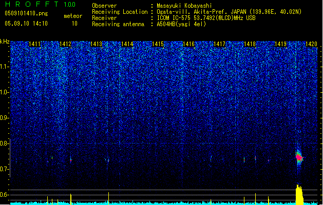This screenshot has height=205, width=323.
Task: Click the gray frequency range bar on left axis
Action: pyautogui.click(x=10, y=158)
